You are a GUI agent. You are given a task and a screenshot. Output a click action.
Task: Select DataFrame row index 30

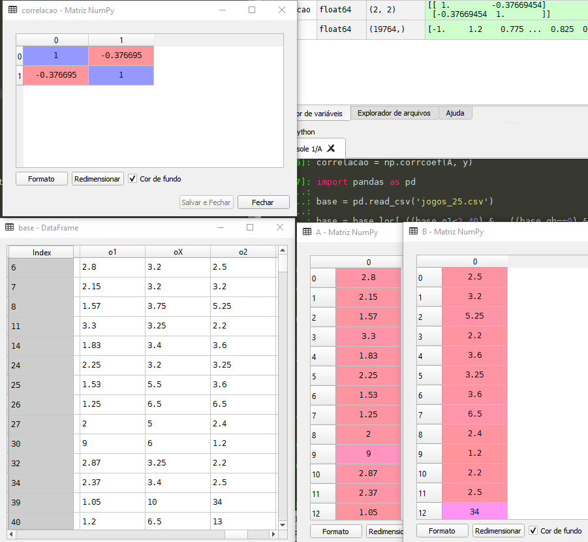[x=41, y=443]
